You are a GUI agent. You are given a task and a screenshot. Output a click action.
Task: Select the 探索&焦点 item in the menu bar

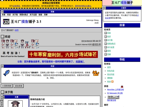(x=24, y=15)
